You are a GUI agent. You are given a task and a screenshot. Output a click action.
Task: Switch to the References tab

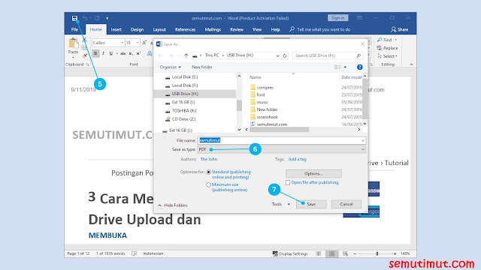click(x=186, y=30)
